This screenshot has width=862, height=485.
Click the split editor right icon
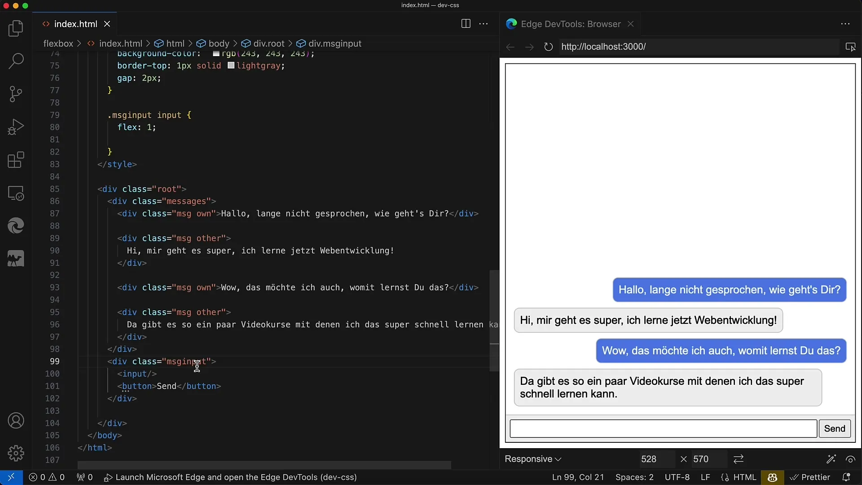point(466,24)
